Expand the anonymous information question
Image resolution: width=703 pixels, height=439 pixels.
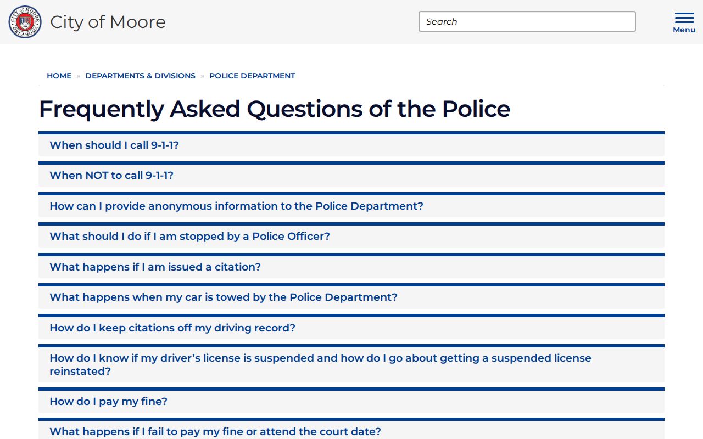point(351,206)
